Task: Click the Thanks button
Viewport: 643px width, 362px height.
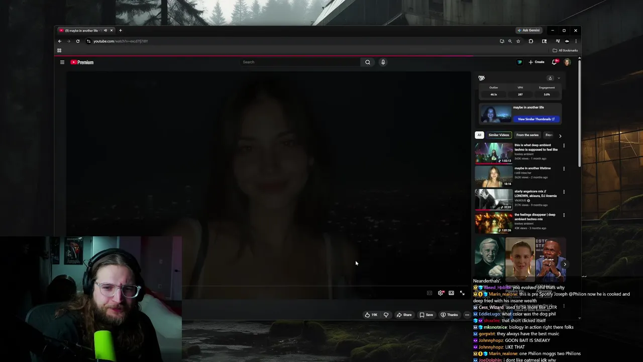Action: (449, 315)
